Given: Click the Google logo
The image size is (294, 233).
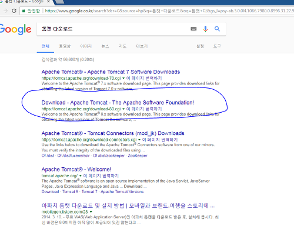Looking at the screenshot, I should (15, 29).
